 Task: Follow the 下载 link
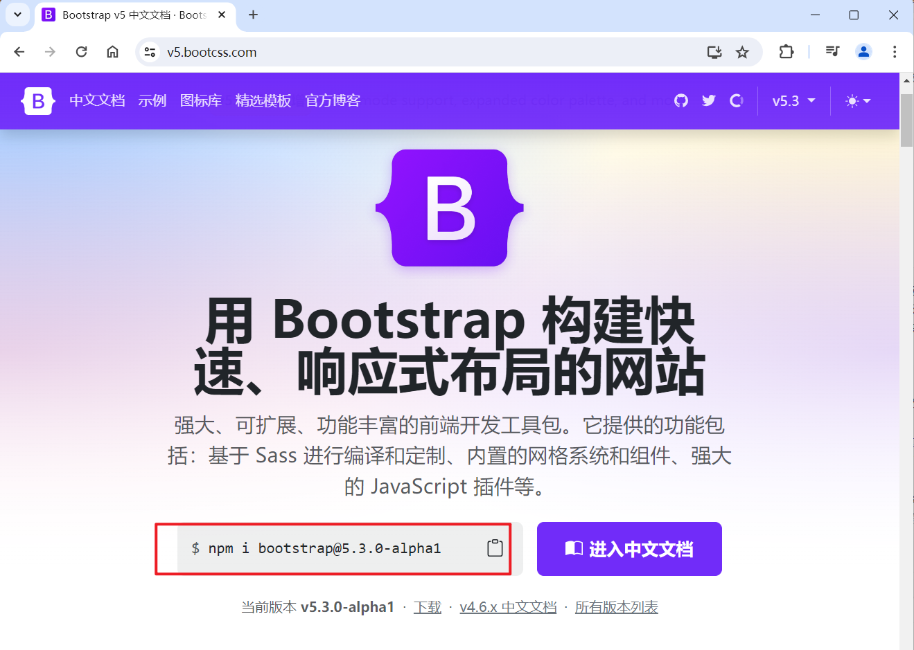click(x=428, y=607)
